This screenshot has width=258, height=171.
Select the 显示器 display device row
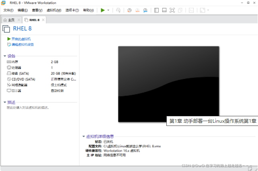pos(42,91)
